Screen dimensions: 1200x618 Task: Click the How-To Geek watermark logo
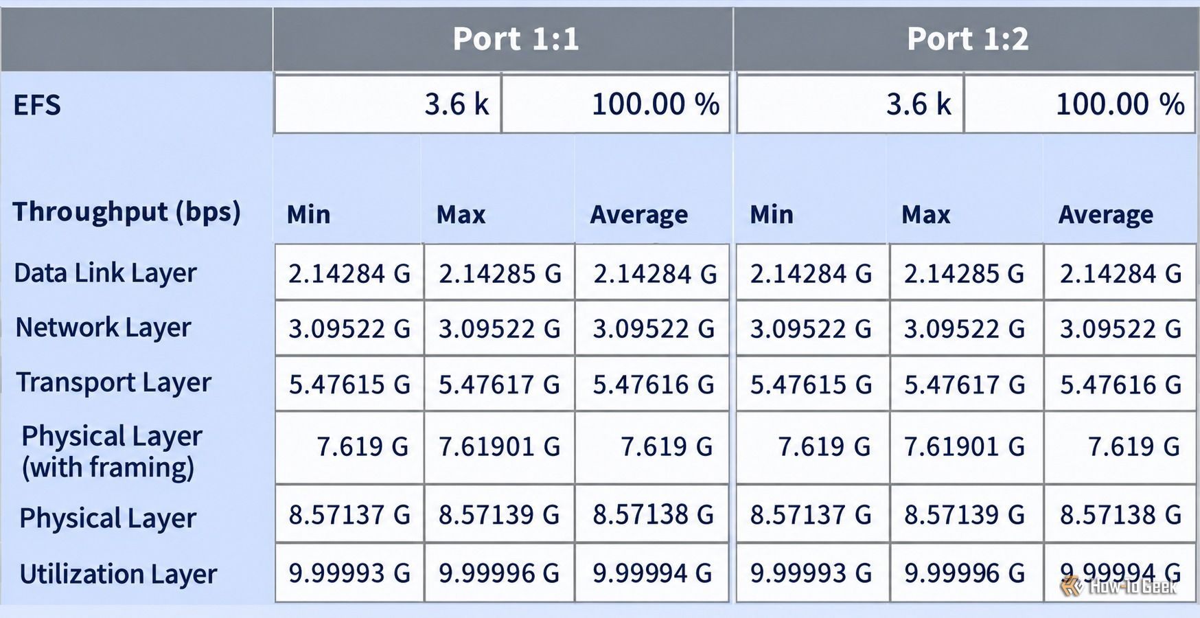(x=1119, y=586)
